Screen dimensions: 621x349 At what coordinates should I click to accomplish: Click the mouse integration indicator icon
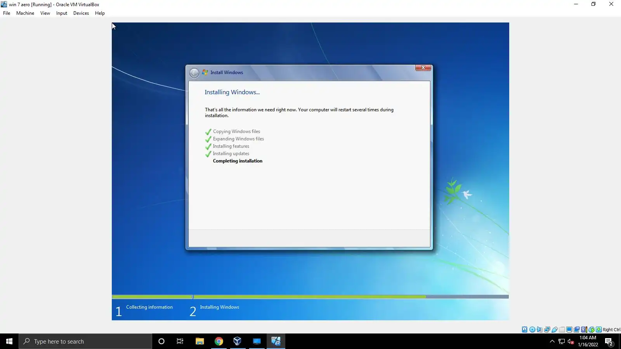(x=592, y=330)
